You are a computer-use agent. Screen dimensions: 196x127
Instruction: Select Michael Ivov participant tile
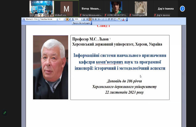click(x=67, y=9)
